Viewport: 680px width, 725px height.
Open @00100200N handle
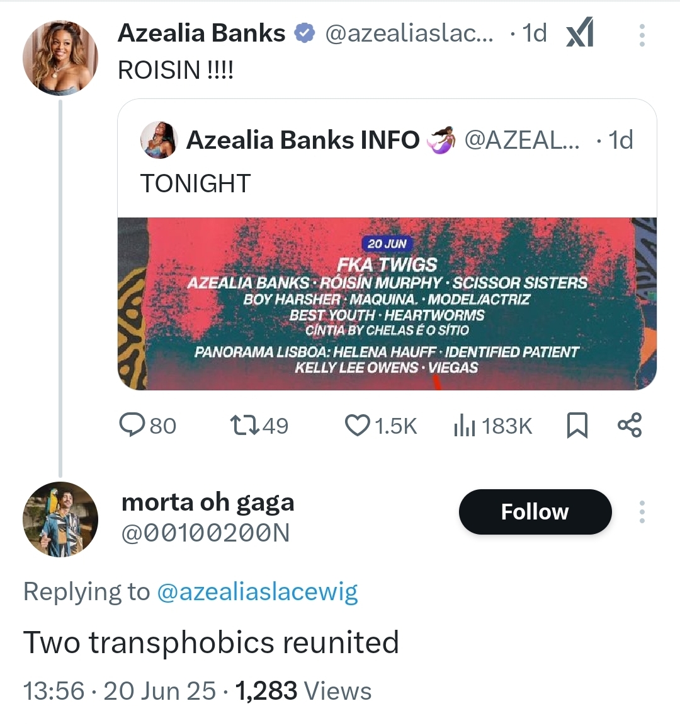point(205,533)
